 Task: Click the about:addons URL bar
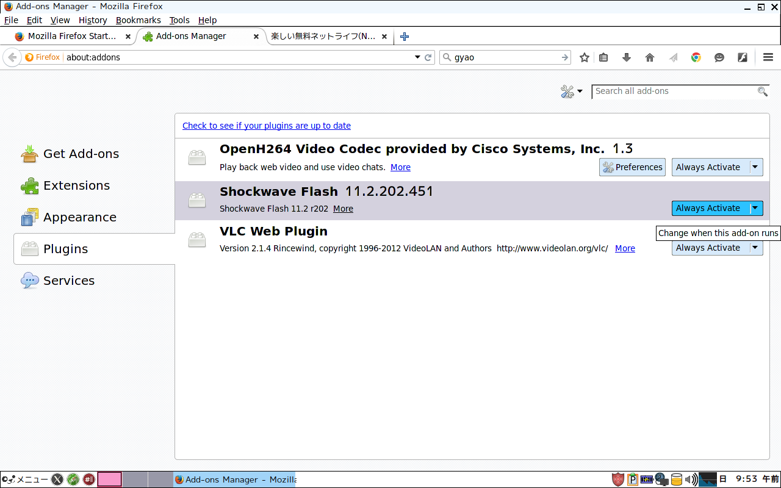(x=238, y=57)
